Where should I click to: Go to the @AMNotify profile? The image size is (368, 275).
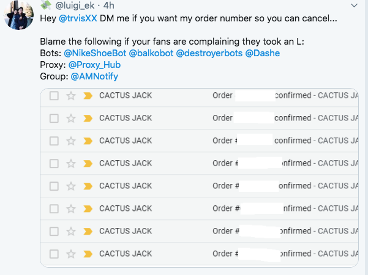pyautogui.click(x=94, y=76)
